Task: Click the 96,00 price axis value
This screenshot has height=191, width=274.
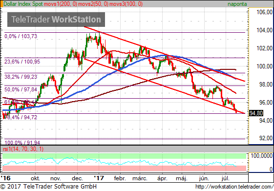Action: click(x=266, y=103)
